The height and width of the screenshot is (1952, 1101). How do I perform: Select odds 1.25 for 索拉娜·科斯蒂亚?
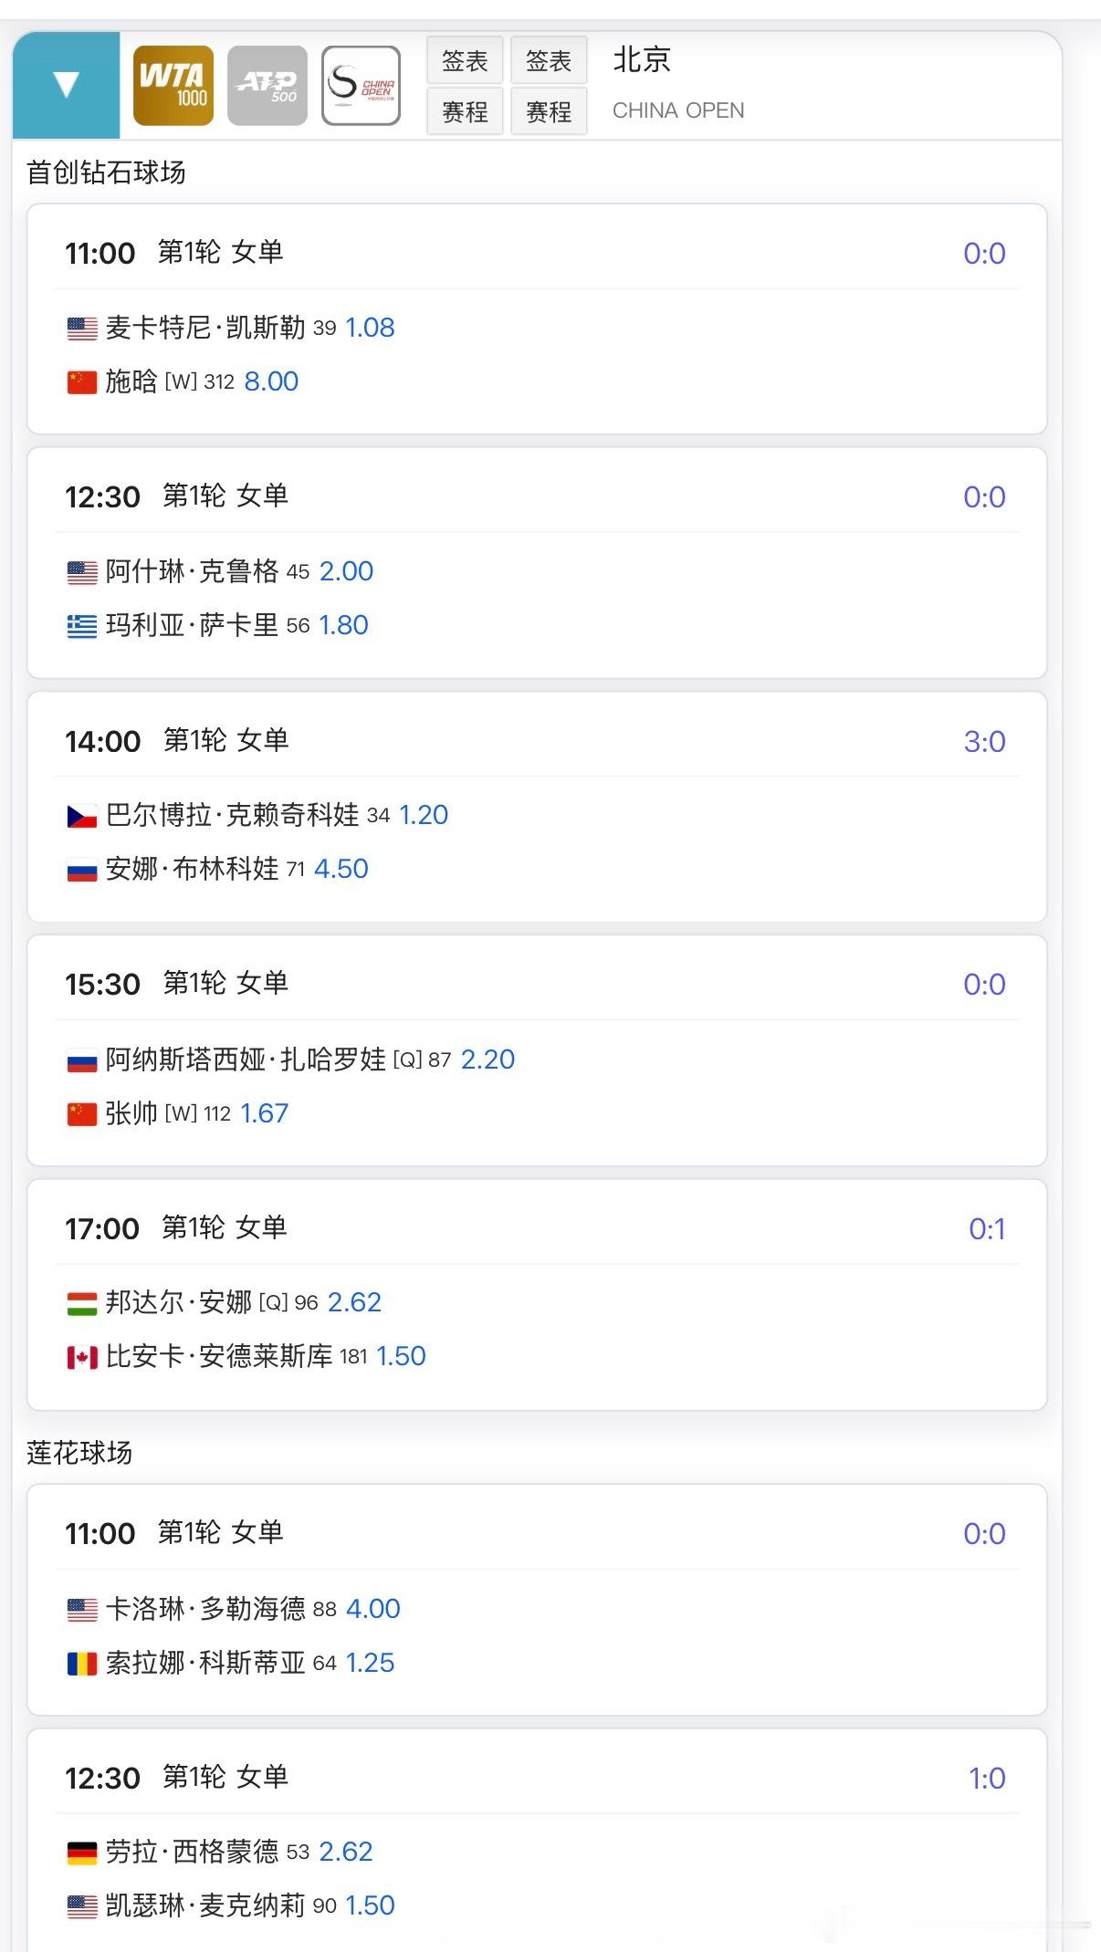pyautogui.click(x=370, y=1663)
